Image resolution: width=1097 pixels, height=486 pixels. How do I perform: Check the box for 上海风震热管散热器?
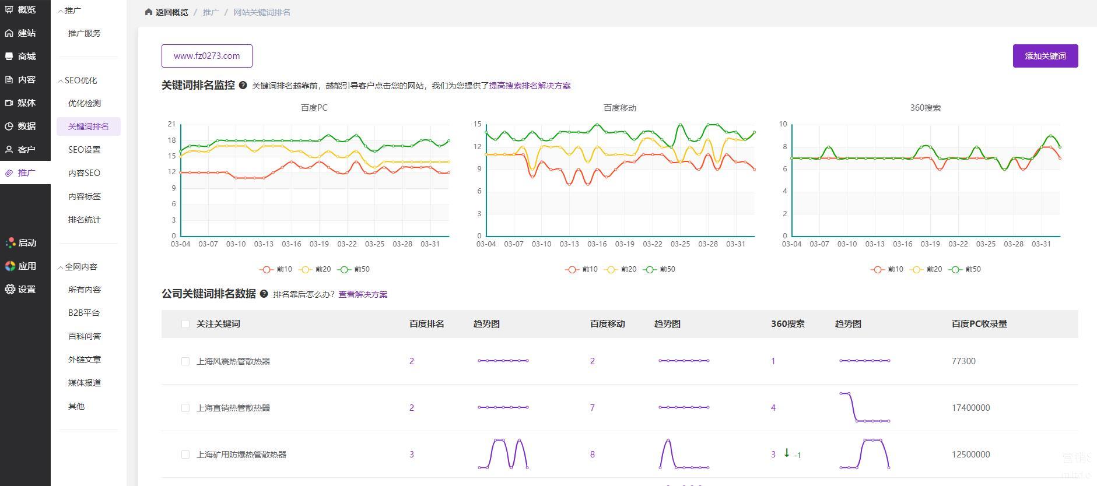(185, 361)
